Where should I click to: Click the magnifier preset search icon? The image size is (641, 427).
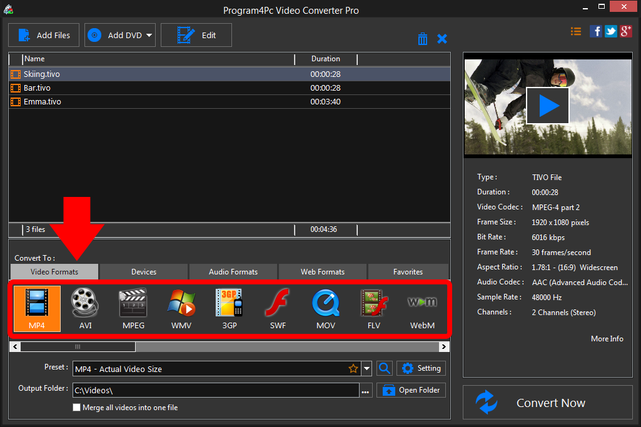click(384, 368)
